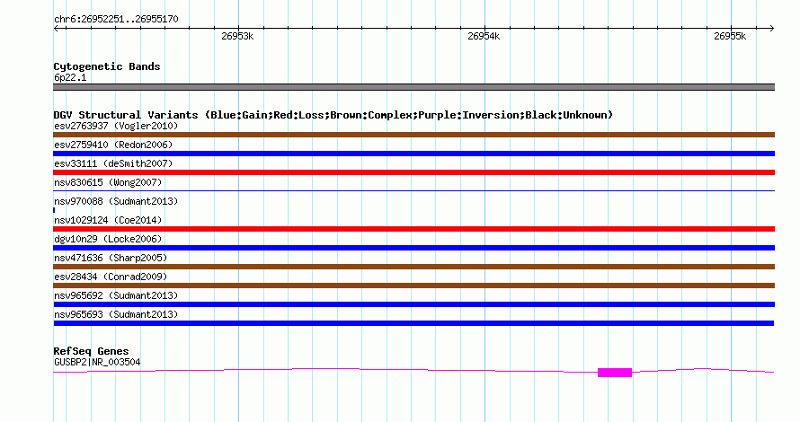The height and width of the screenshot is (422, 800).
Task: Click the brown bar for esv2763937
Action: click(413, 135)
